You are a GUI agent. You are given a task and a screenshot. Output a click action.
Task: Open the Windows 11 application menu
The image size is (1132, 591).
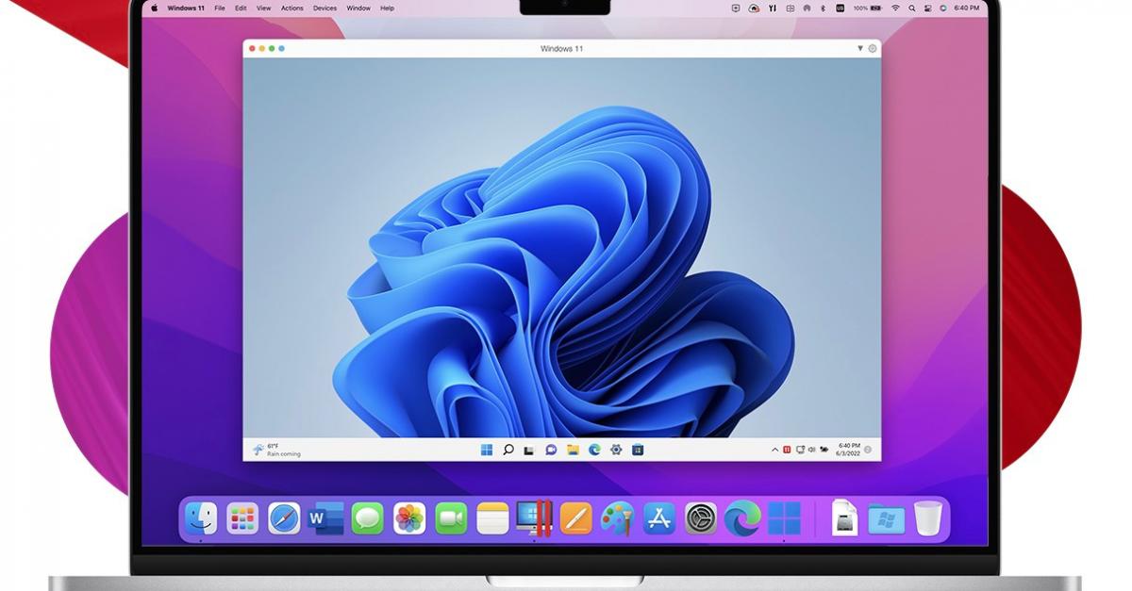[x=186, y=8]
